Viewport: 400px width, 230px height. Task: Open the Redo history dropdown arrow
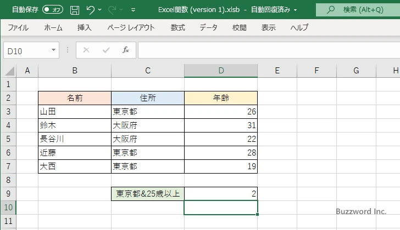pos(121,10)
